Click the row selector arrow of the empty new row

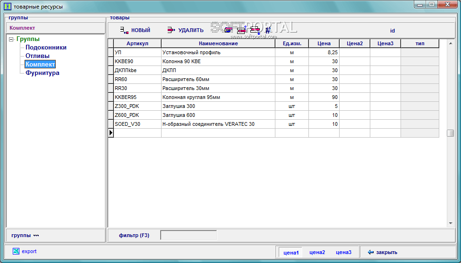(x=111, y=133)
